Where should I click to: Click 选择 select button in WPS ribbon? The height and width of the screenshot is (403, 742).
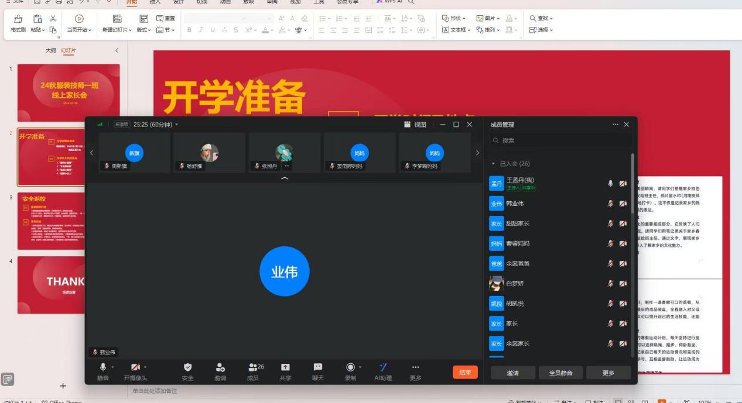pyautogui.click(x=541, y=30)
